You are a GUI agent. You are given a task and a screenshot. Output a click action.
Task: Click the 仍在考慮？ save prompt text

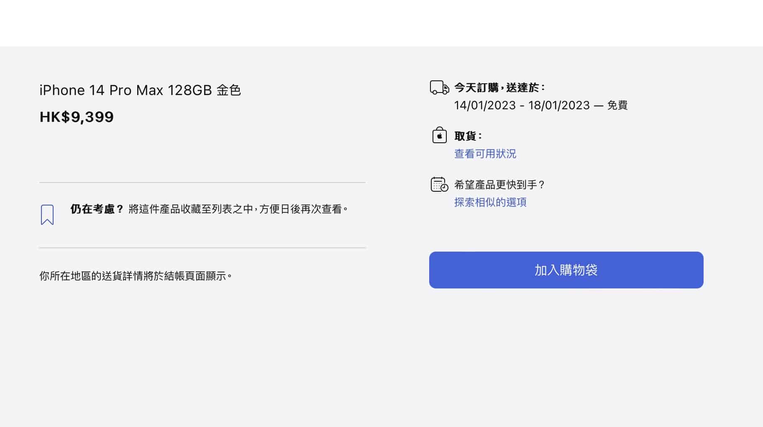coord(97,209)
